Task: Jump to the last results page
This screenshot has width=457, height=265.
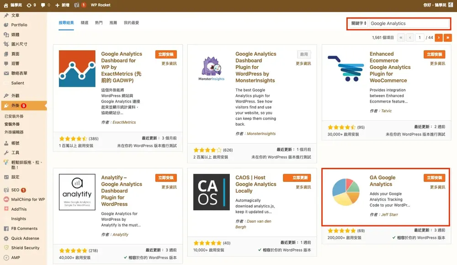Action: tap(448, 37)
